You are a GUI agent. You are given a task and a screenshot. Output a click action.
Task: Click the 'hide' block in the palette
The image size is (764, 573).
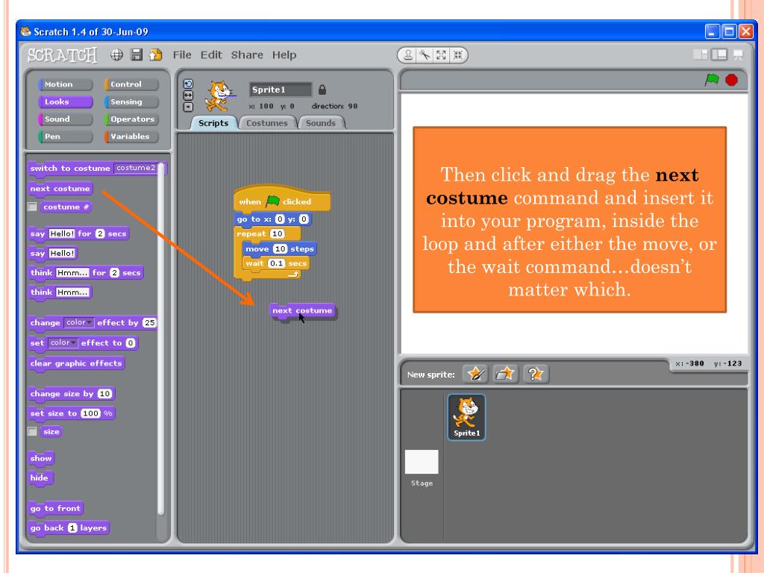pos(40,478)
